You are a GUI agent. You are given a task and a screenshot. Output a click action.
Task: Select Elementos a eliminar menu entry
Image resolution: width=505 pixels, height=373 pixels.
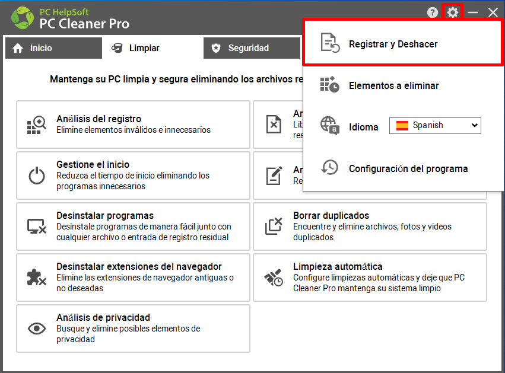click(x=403, y=85)
